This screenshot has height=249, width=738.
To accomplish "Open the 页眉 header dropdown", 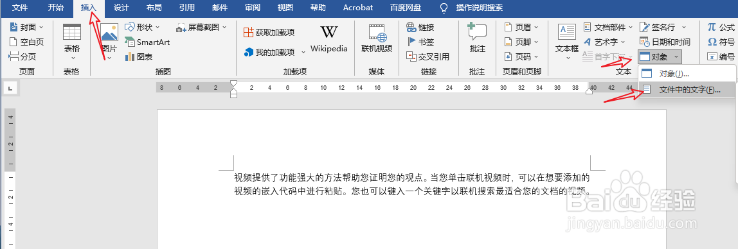I will click(x=521, y=27).
